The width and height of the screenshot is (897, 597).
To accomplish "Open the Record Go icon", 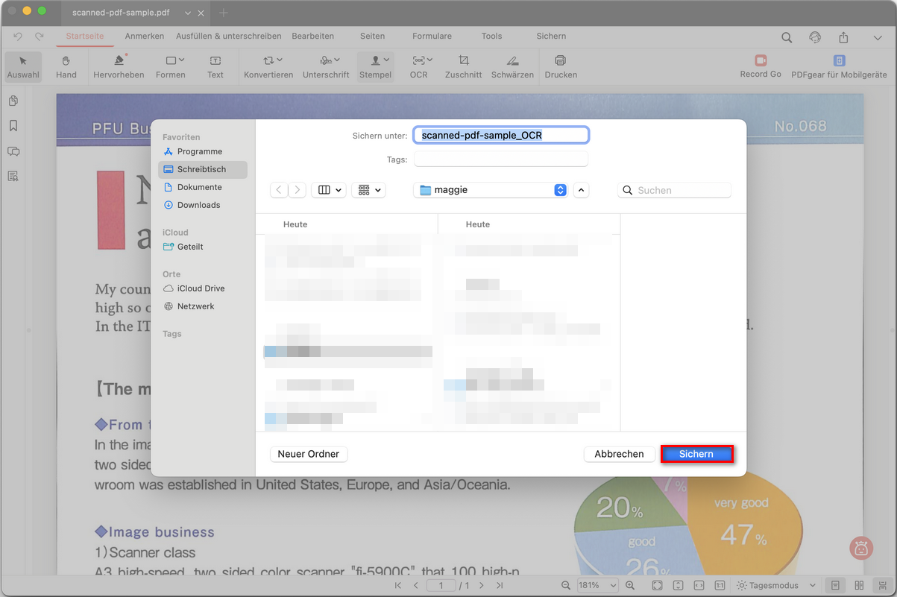I will [x=760, y=60].
